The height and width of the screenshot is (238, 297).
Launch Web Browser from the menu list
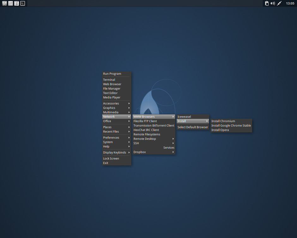coord(117,84)
